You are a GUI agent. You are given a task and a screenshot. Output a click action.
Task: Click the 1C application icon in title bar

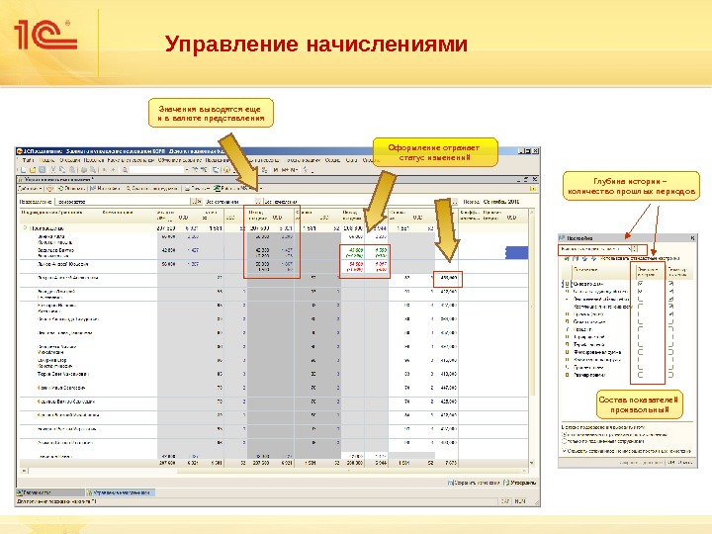19,151
